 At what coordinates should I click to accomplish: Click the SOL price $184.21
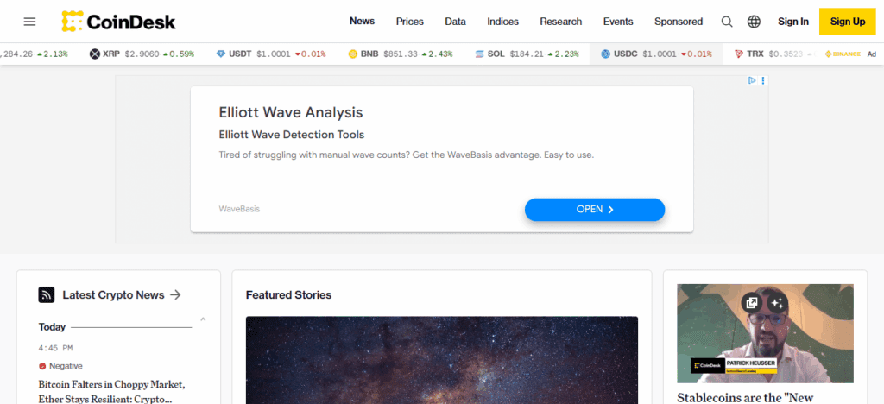click(527, 54)
